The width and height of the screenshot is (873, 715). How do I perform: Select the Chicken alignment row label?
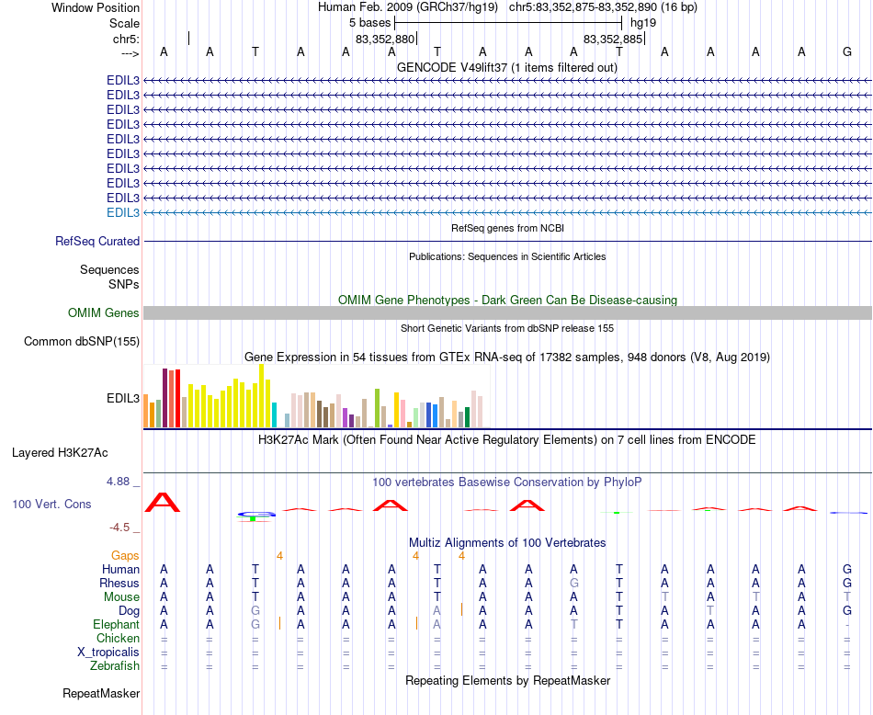(x=118, y=638)
